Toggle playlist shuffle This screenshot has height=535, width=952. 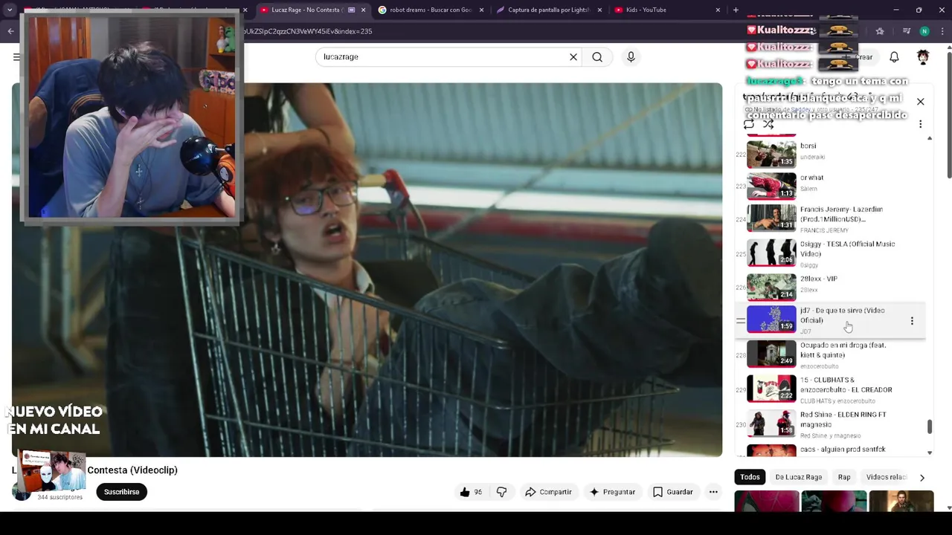coord(768,124)
